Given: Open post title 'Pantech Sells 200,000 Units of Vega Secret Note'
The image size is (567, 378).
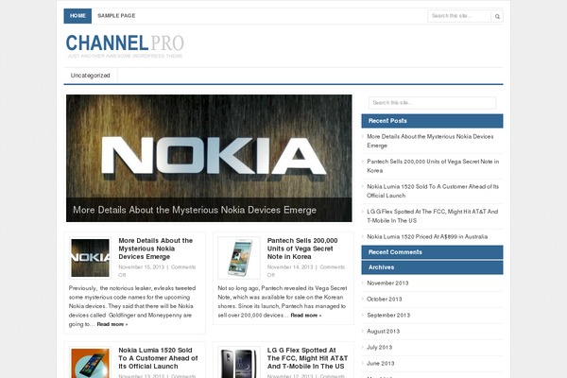Looking at the screenshot, I should pos(302,249).
